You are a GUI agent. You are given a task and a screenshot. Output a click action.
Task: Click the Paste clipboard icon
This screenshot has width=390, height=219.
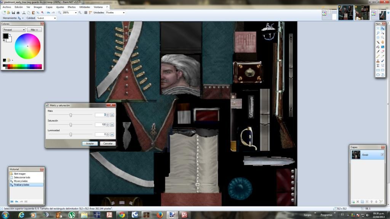pos(34,13)
